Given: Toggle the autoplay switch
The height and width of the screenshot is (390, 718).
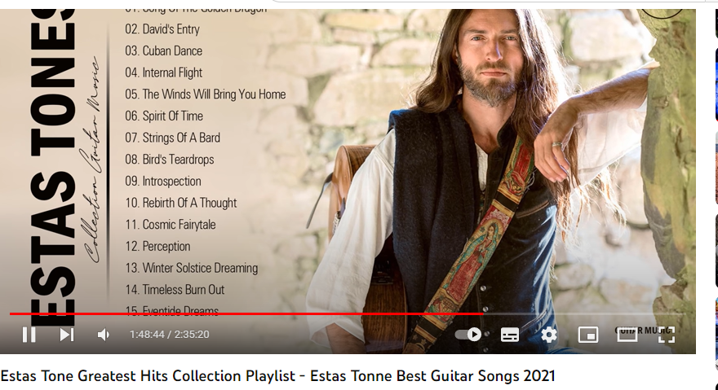Looking at the screenshot, I should 468,335.
